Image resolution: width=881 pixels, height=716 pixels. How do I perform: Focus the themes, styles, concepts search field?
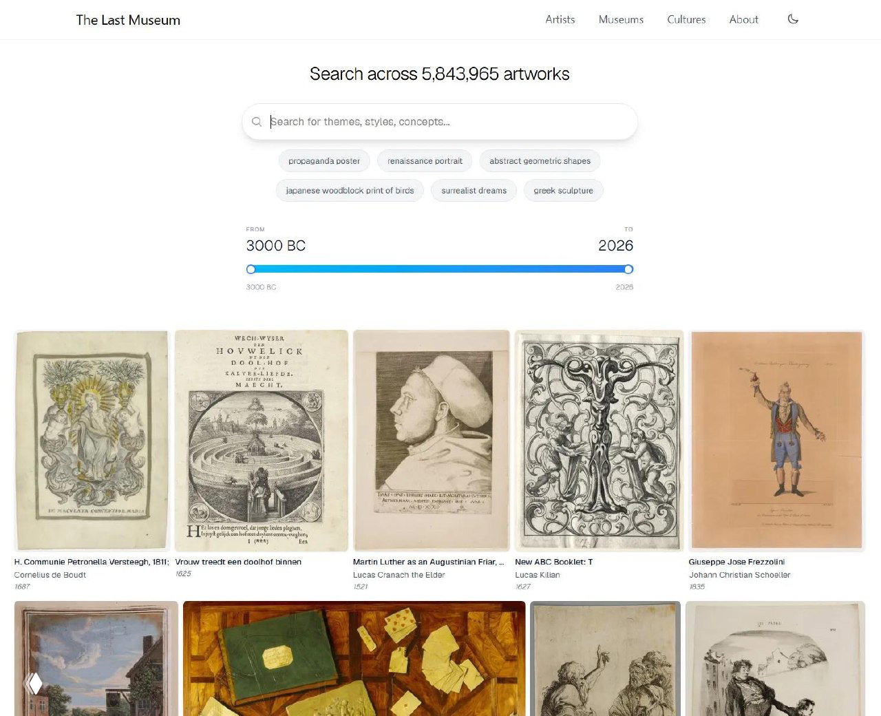pyautogui.click(x=440, y=122)
